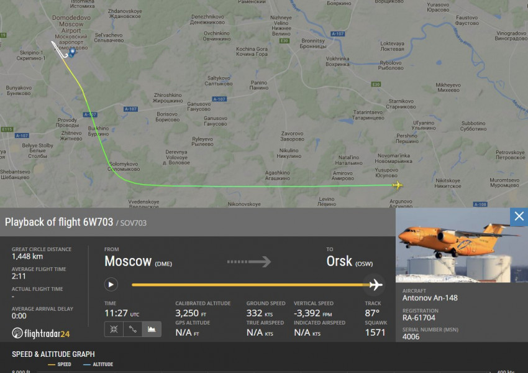
Task: Toggle the route line icon button
Action: [x=133, y=329]
